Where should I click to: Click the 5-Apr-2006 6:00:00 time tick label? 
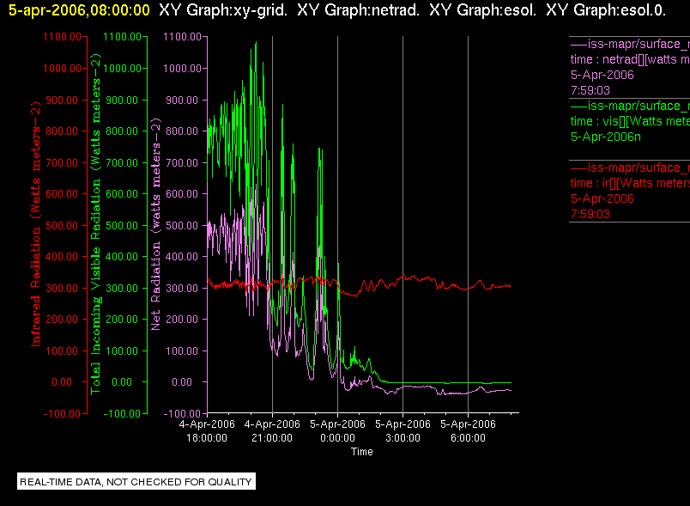tap(468, 431)
